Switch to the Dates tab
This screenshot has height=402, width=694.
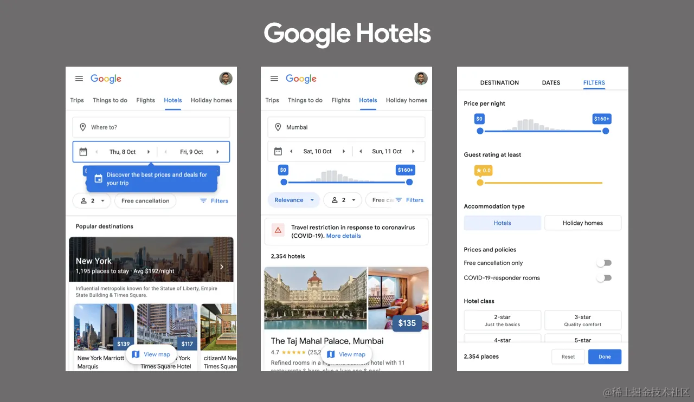(551, 82)
